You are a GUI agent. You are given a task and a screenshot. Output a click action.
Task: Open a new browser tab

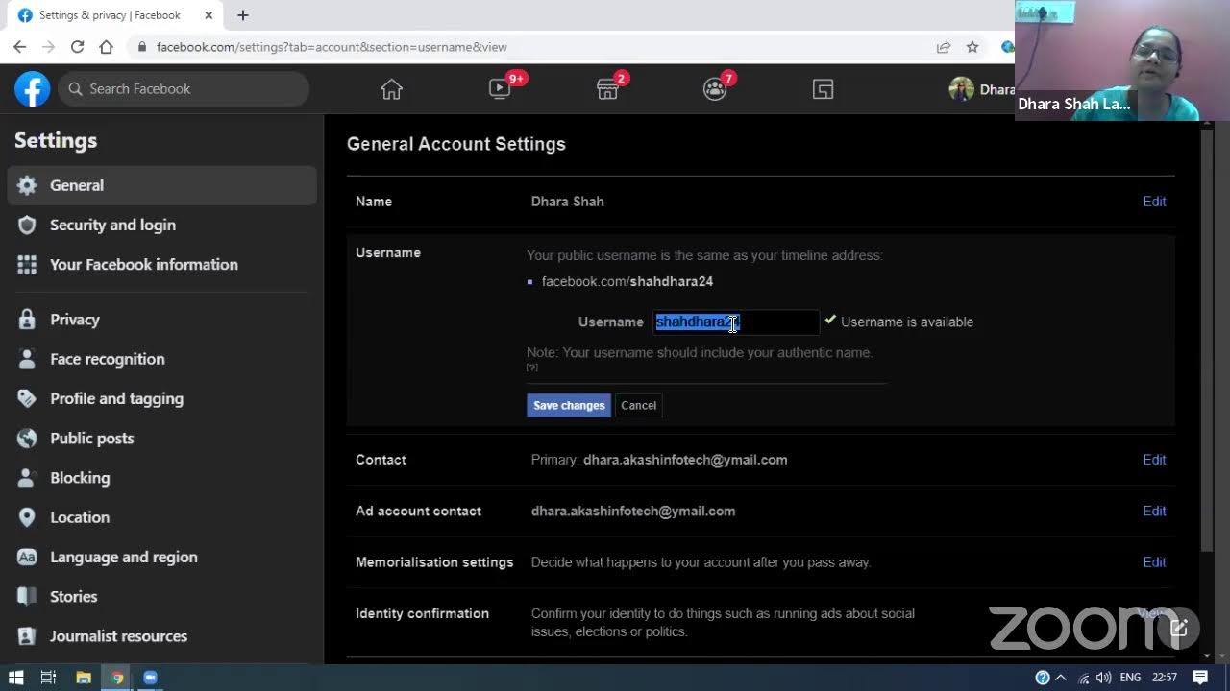pos(243,15)
